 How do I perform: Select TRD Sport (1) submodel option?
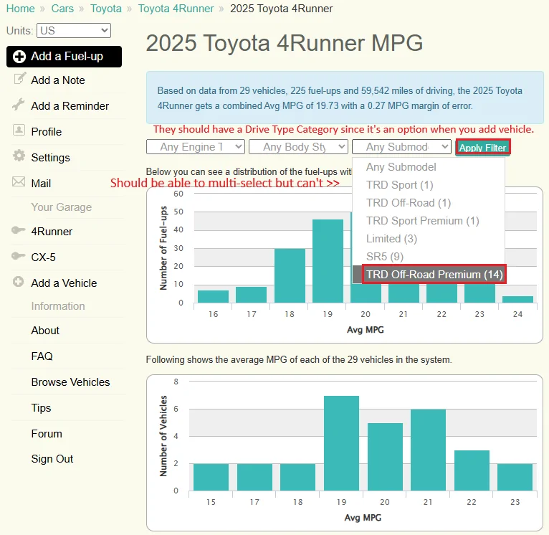click(399, 185)
